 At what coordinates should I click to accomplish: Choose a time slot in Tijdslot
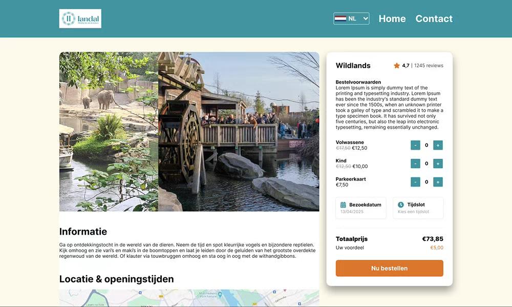(x=418, y=208)
